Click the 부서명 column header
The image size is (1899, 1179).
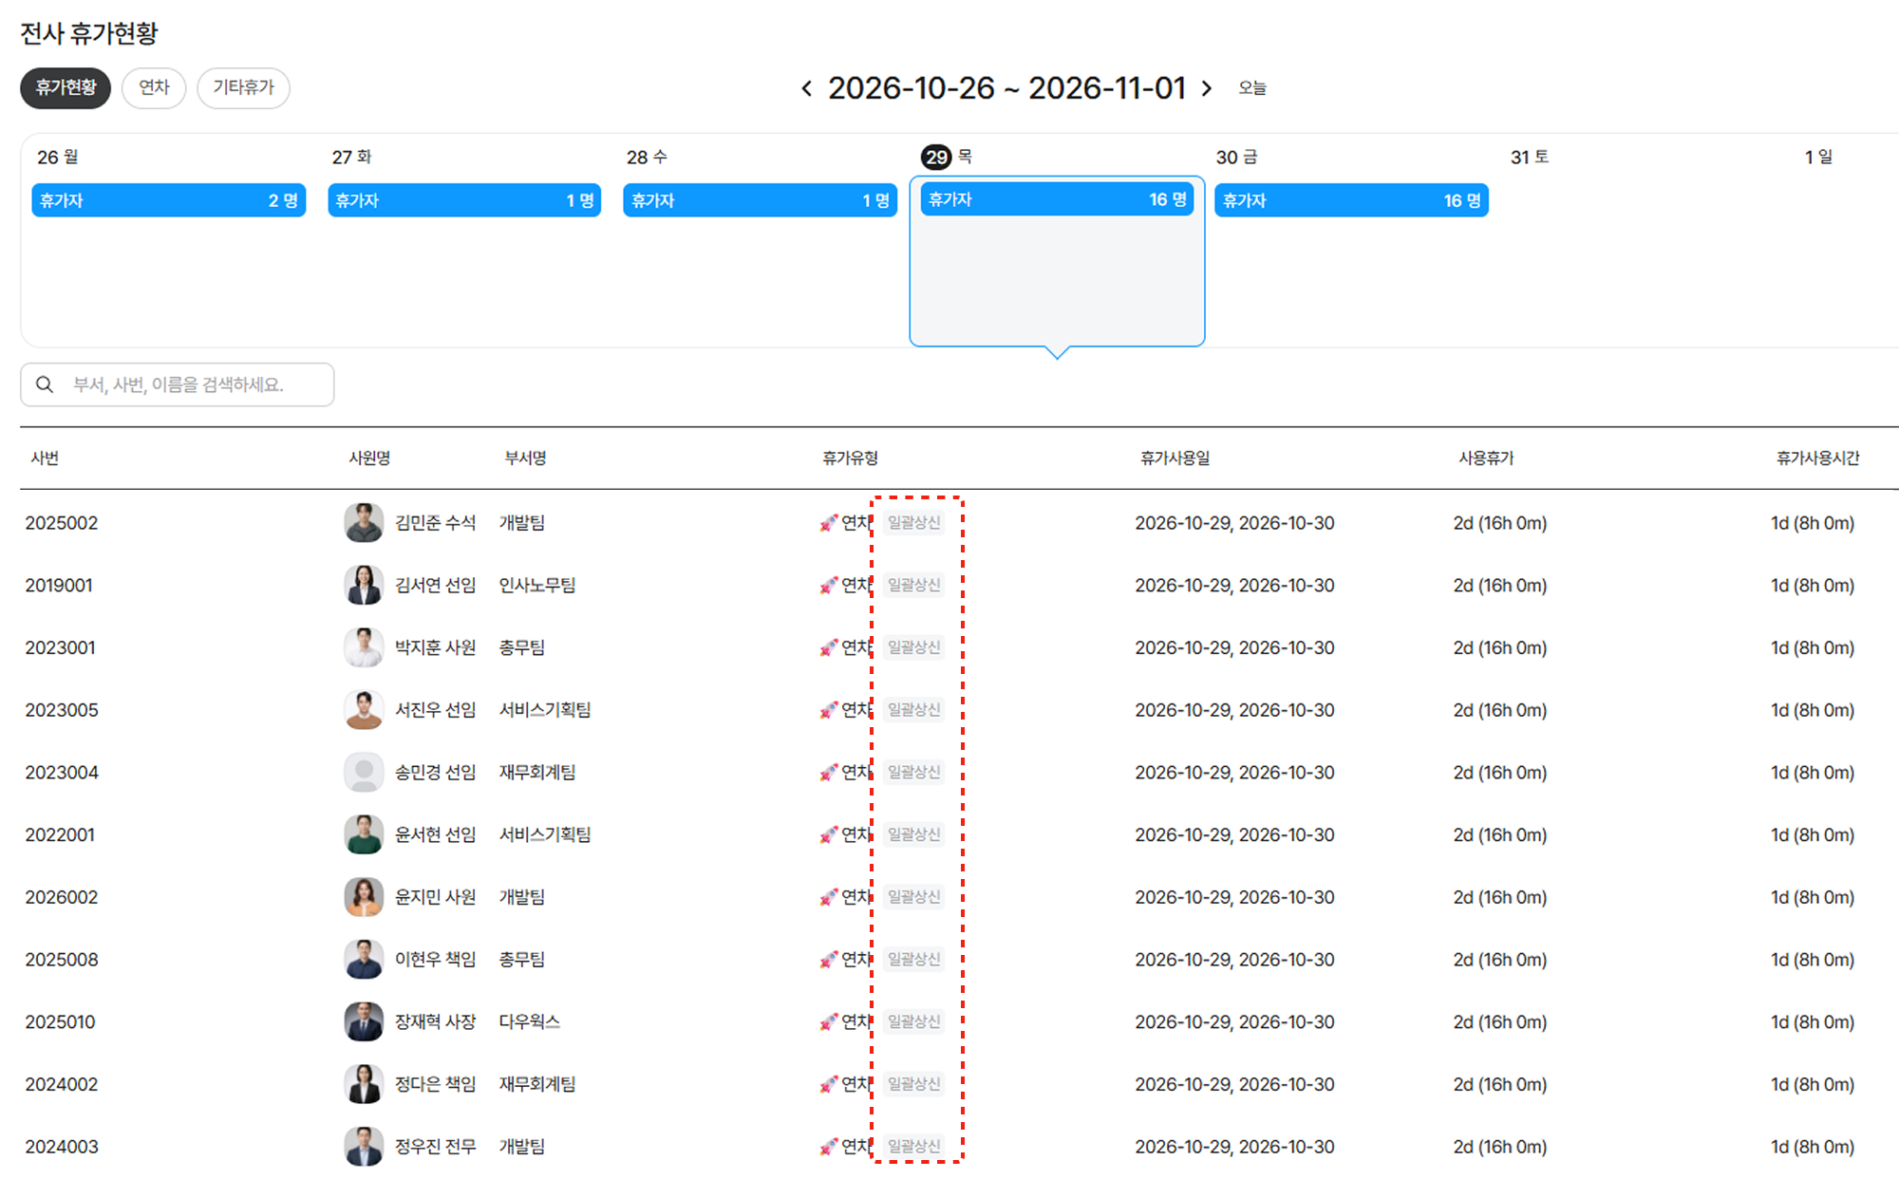525,458
